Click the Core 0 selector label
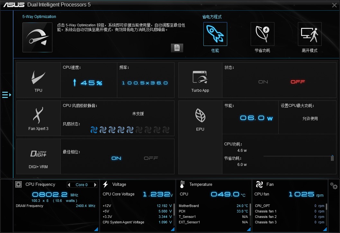Screen dimensions: 340x233 pos(82,185)
